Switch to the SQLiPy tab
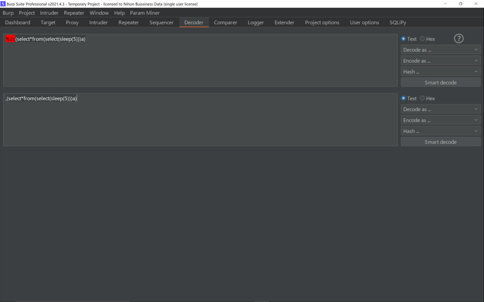The width and height of the screenshot is (484, 302). tap(398, 23)
